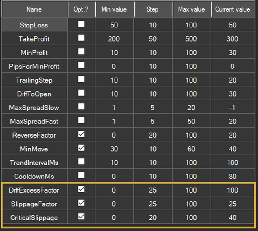This screenshot has height=231, width=258.
Task: Edit TakeProfit Min value 200
Action: [114, 38]
